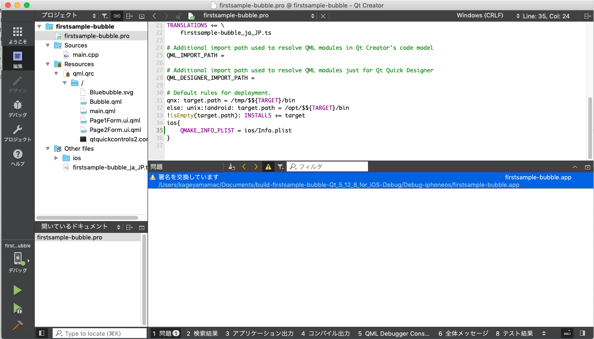Viewport: 594px width, 339px height.
Task: Open the 開いているドキュメント view selector dropdown
Action: (80, 227)
